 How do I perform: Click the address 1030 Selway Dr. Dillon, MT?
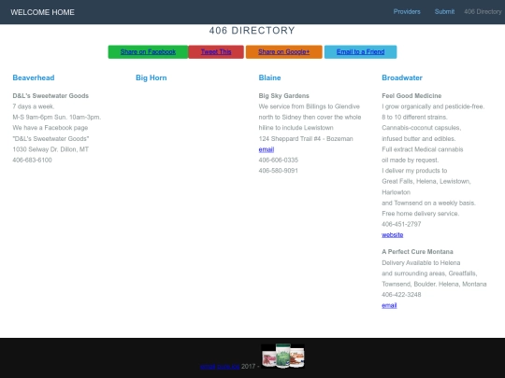tap(50, 149)
